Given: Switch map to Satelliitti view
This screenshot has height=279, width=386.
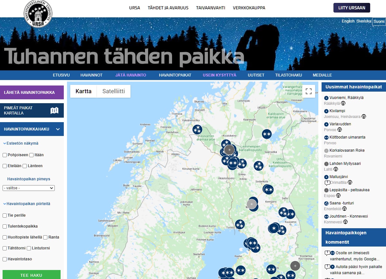Looking at the screenshot, I should 113,91.
